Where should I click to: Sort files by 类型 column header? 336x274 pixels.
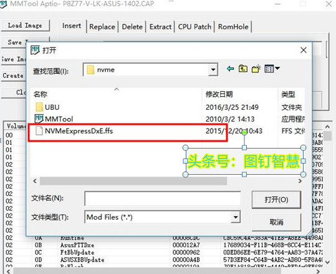[291, 94]
